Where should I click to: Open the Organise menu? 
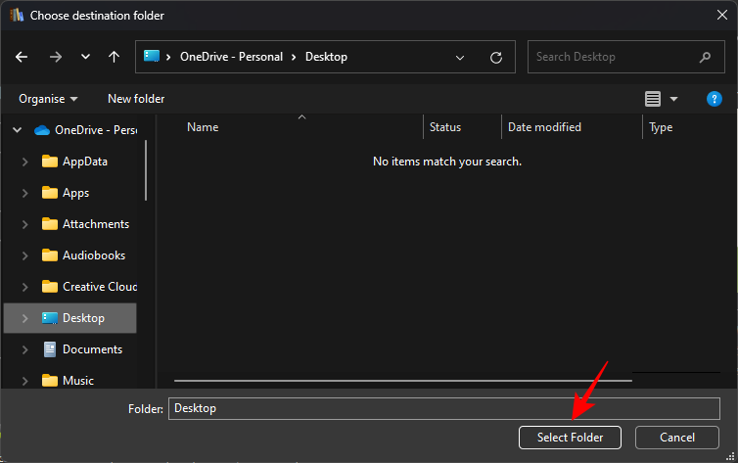pos(48,99)
